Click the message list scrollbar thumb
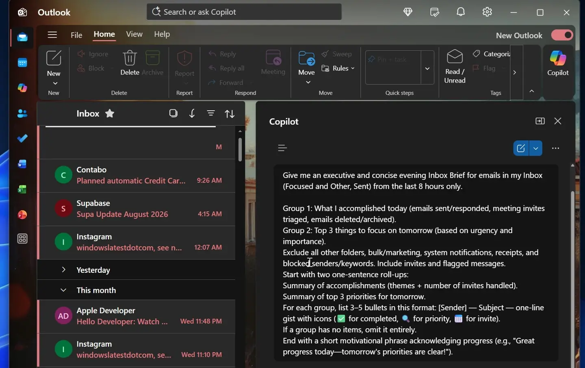 pos(240,149)
